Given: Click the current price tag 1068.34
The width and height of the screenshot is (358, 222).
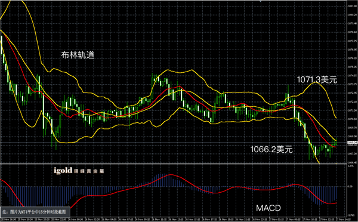Looking at the screenshot, I should click(352, 142).
